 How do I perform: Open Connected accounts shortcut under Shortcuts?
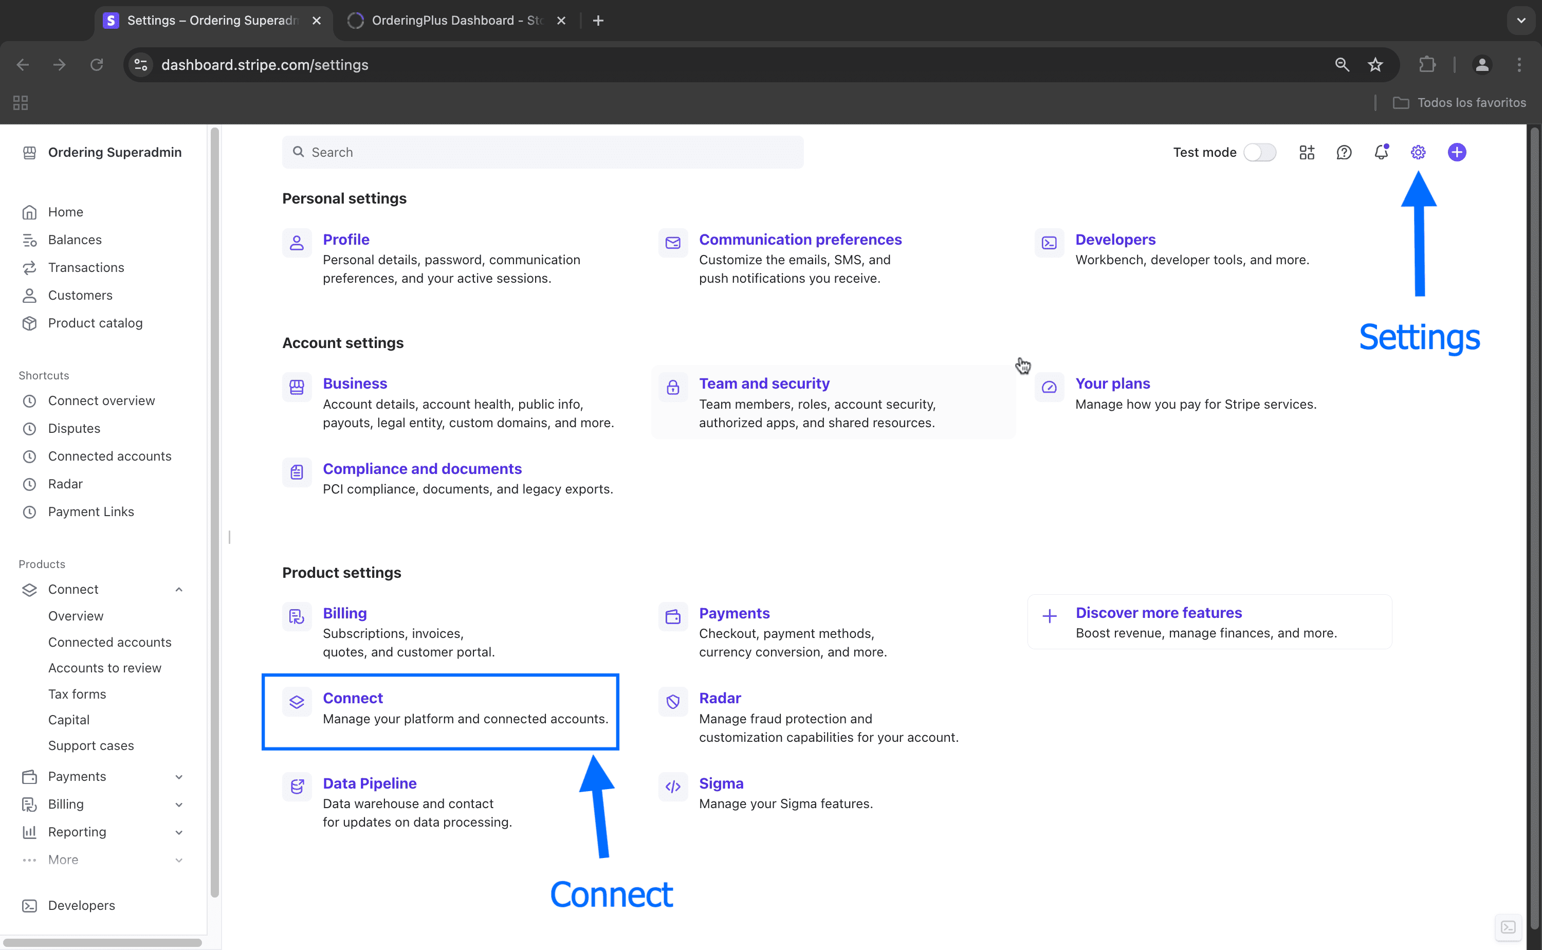[x=110, y=456]
